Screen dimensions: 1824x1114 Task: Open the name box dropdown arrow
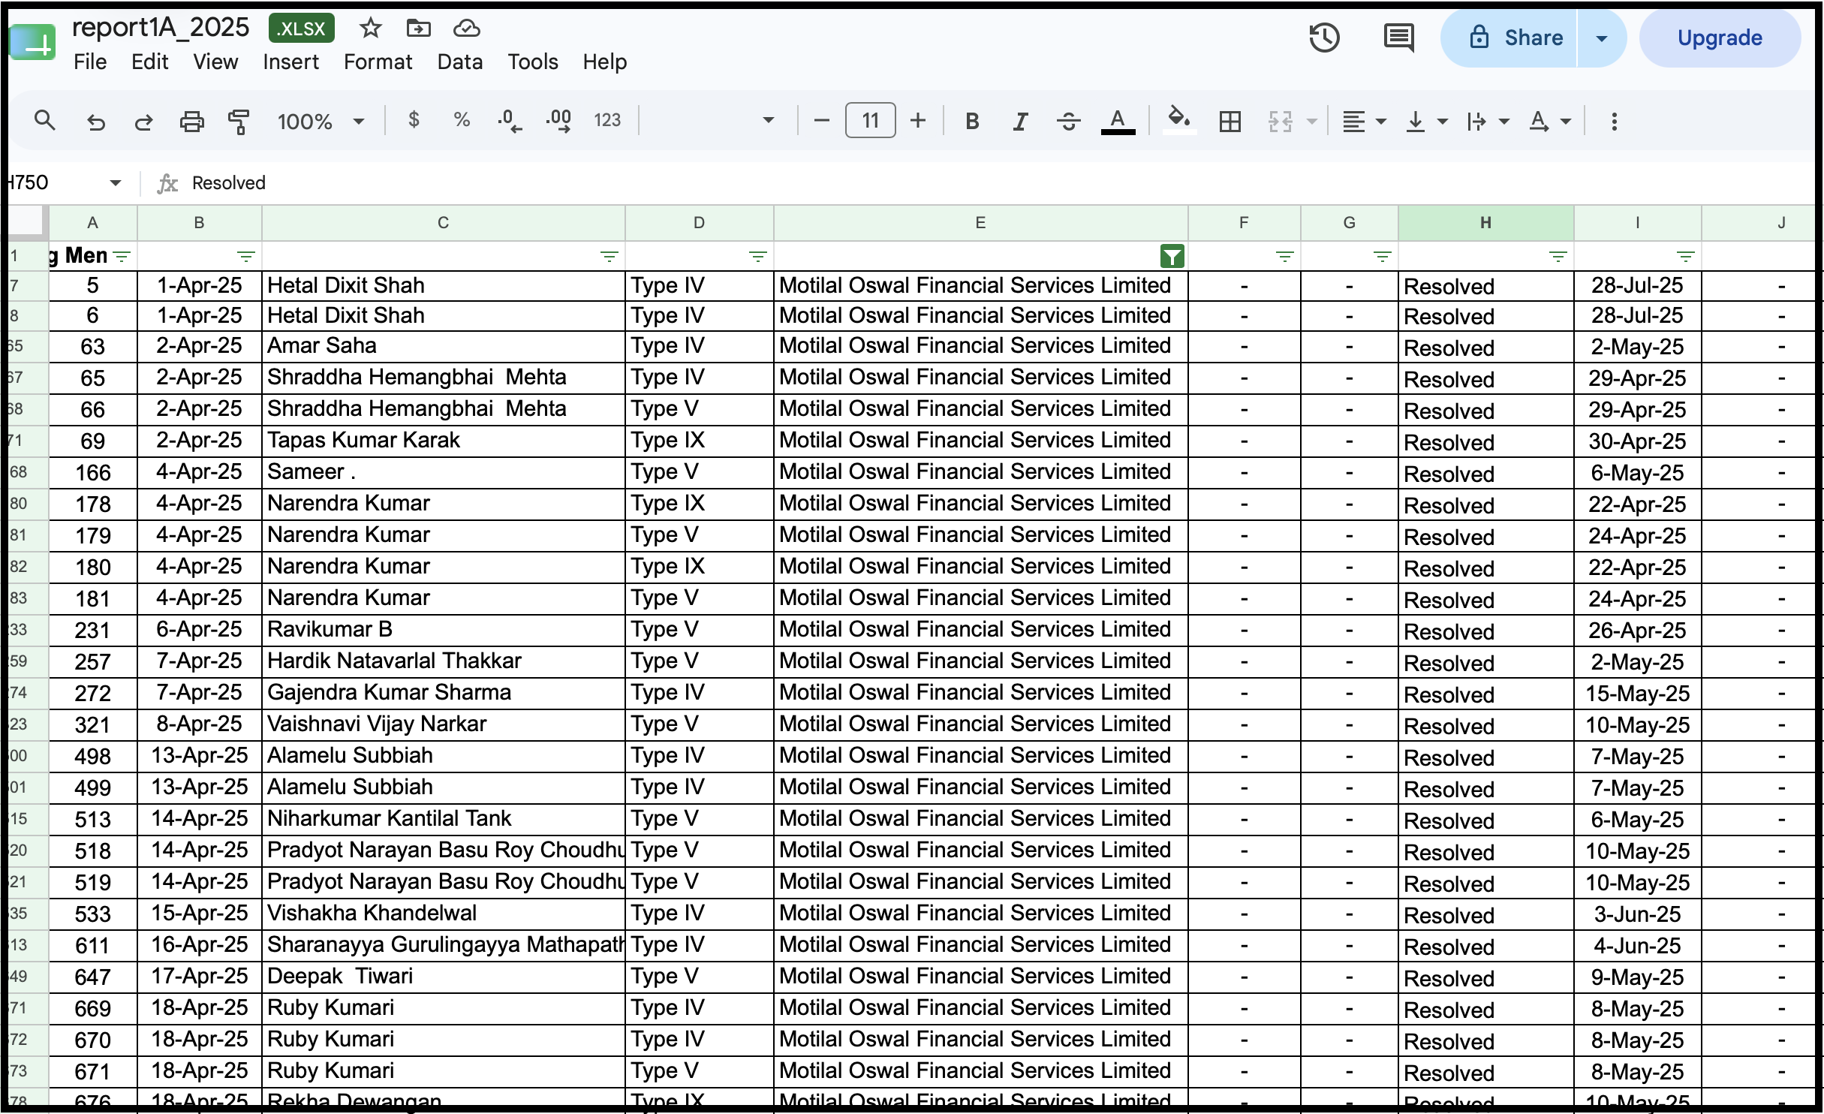point(115,182)
